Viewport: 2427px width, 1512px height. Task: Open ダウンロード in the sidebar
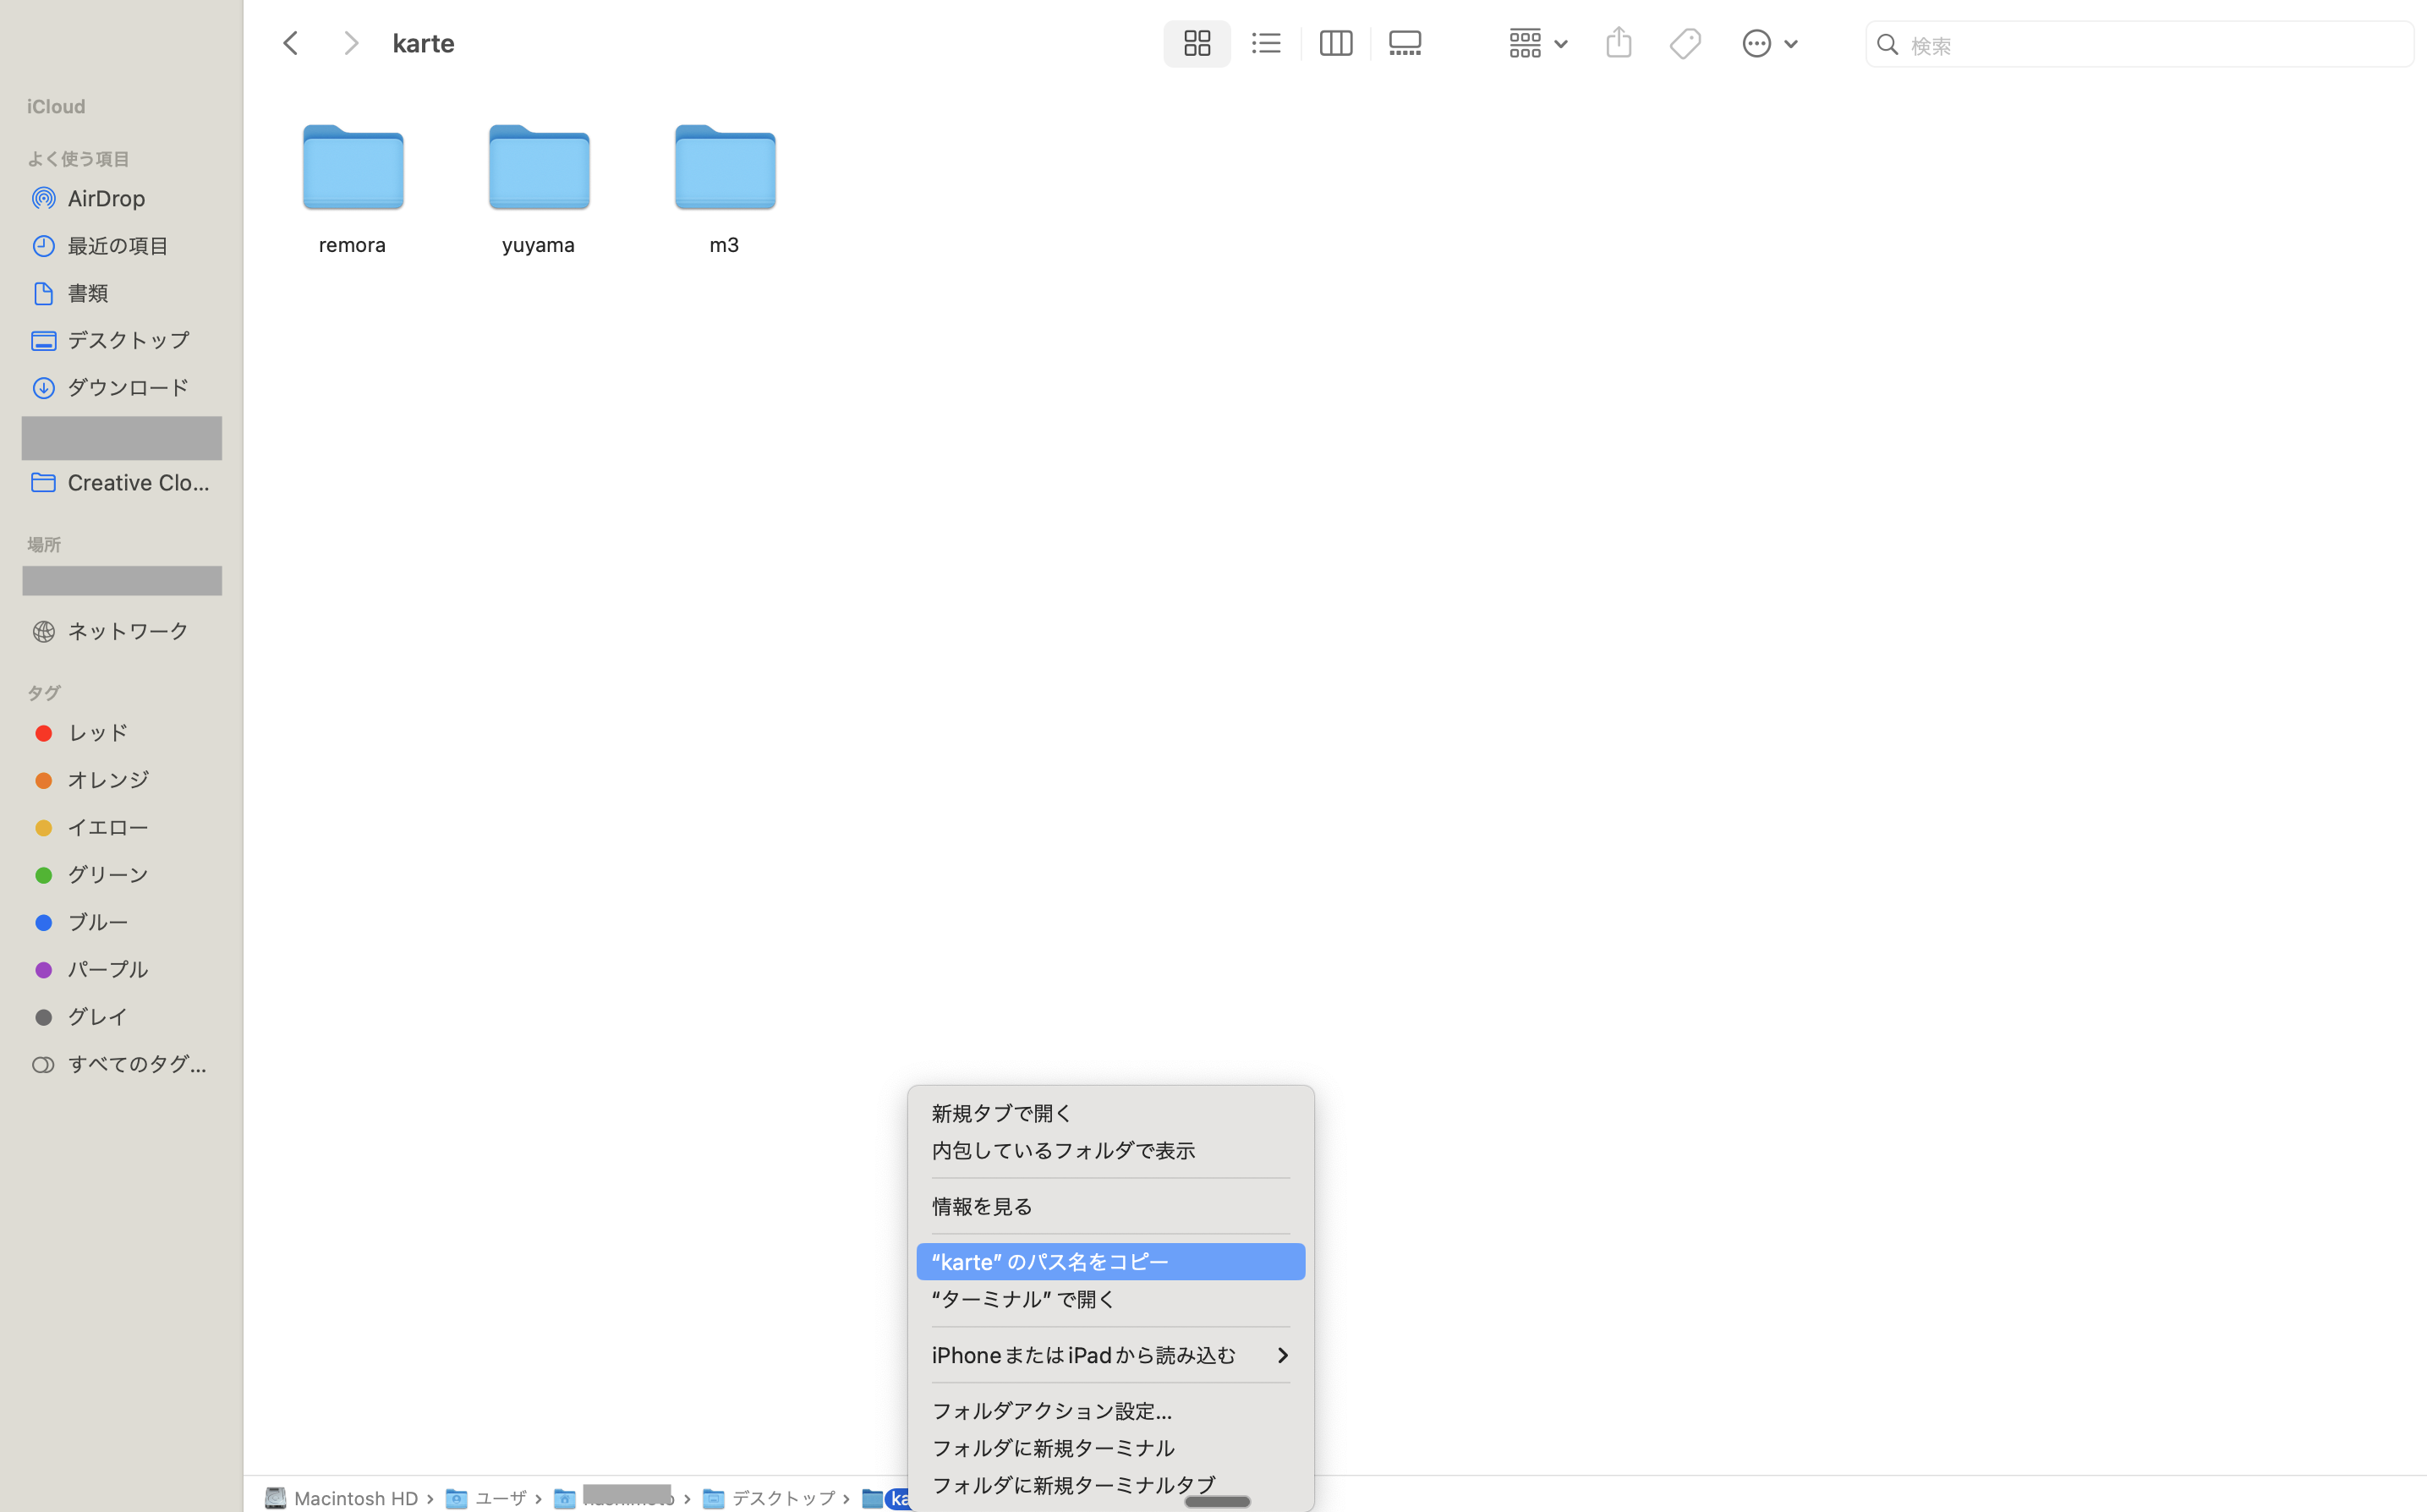pos(127,387)
